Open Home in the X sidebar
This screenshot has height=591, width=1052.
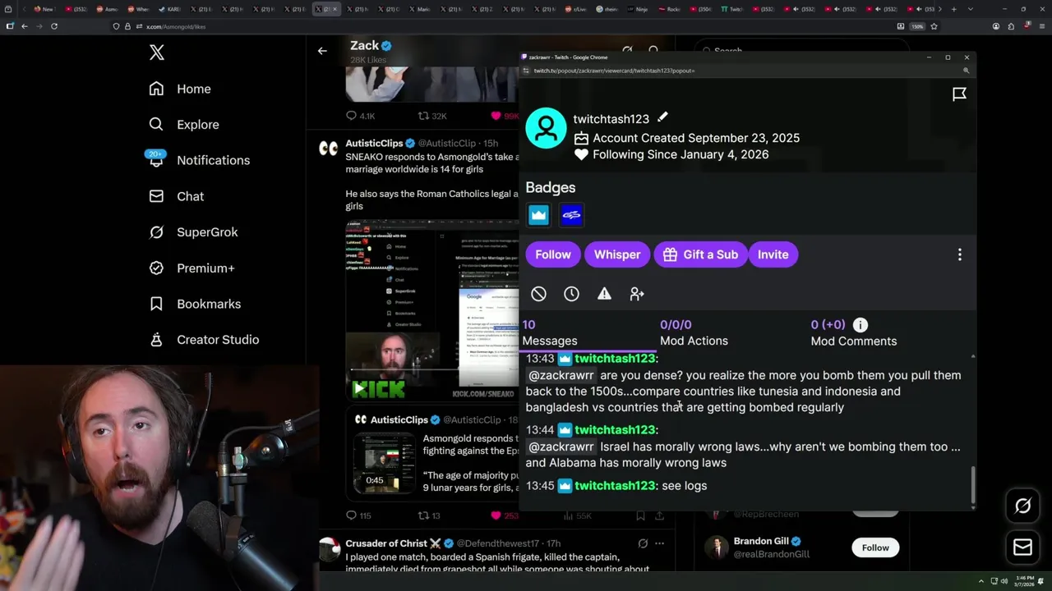180,89
